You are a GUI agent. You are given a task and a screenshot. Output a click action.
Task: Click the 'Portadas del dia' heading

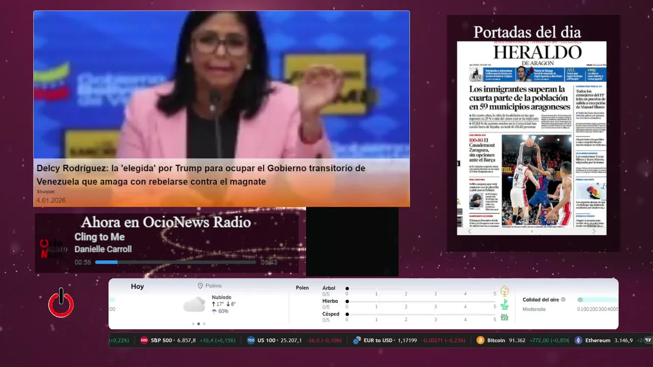tap(527, 32)
